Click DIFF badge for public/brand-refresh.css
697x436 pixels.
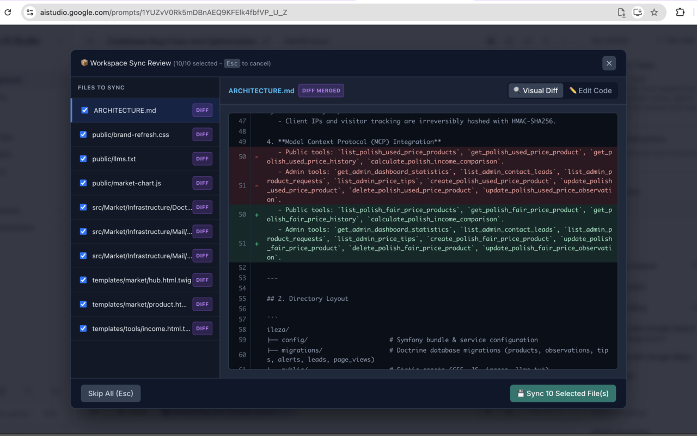point(203,134)
